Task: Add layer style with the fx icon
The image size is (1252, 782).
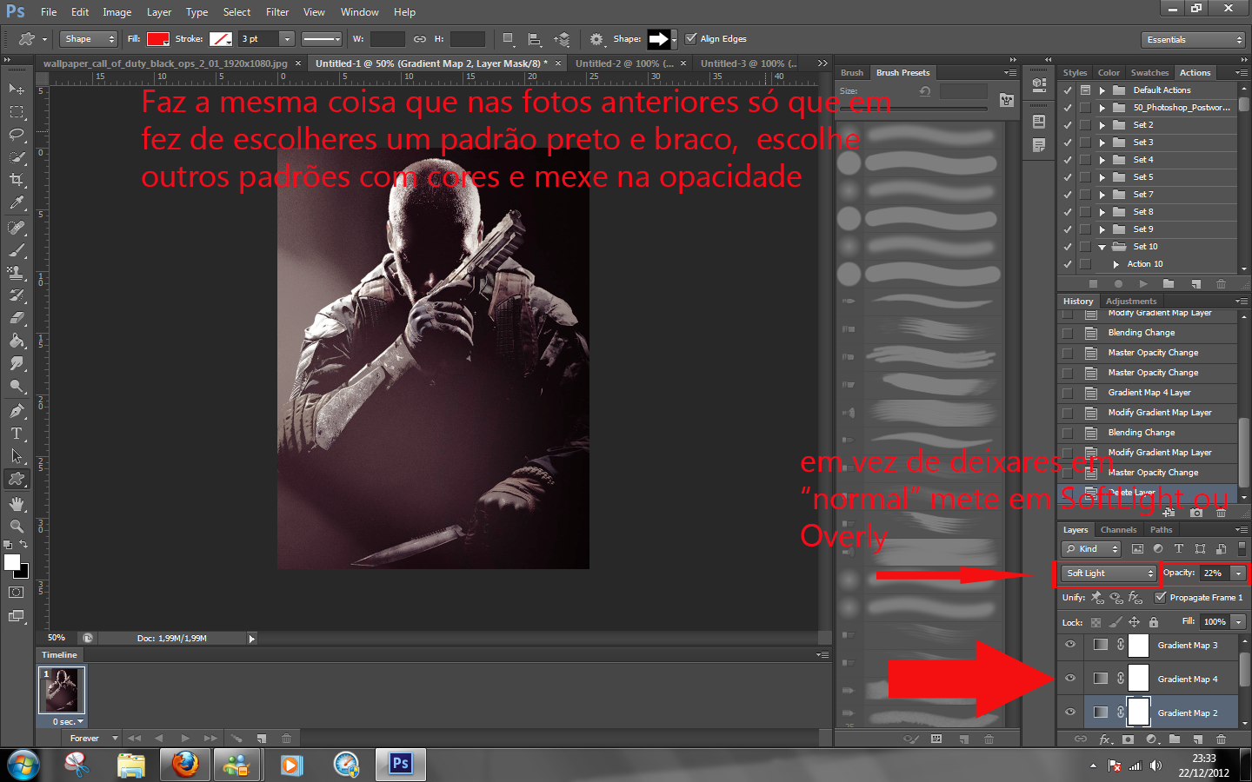Action: click(x=1105, y=739)
